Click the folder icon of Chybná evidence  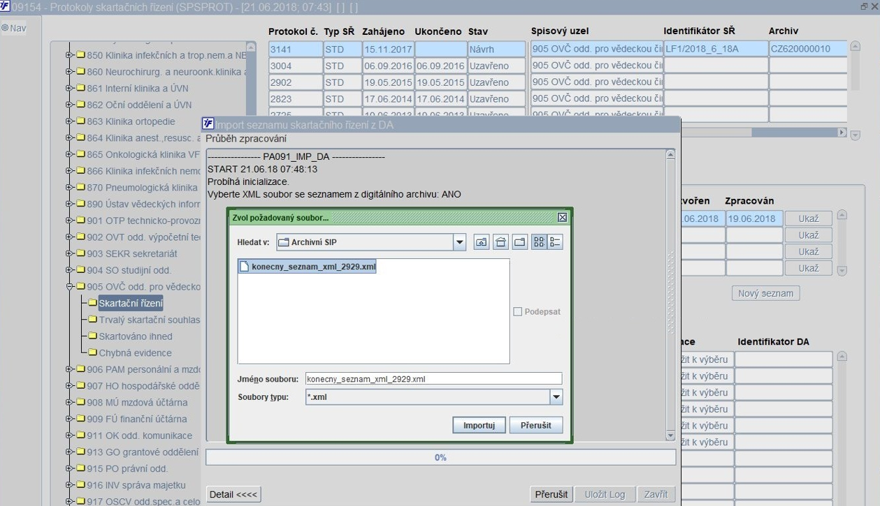(x=92, y=353)
